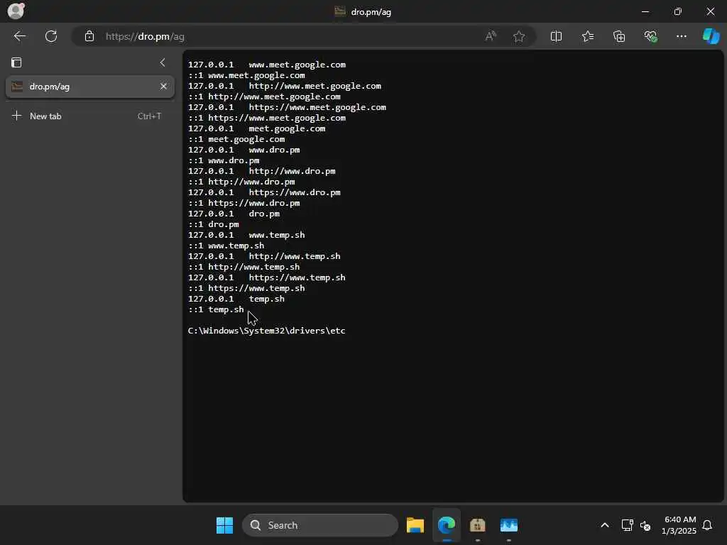This screenshot has height=545, width=727.
Task: Open Read aloud from the address bar
Action: tap(491, 36)
